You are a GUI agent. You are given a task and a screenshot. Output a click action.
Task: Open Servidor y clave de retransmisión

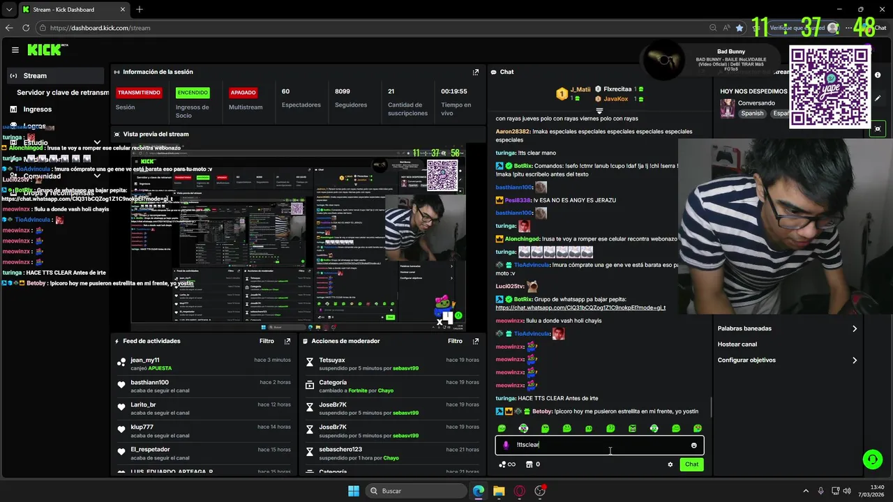tap(63, 92)
